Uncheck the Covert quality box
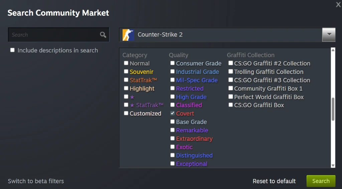The height and width of the screenshot is (189, 342). click(173, 113)
